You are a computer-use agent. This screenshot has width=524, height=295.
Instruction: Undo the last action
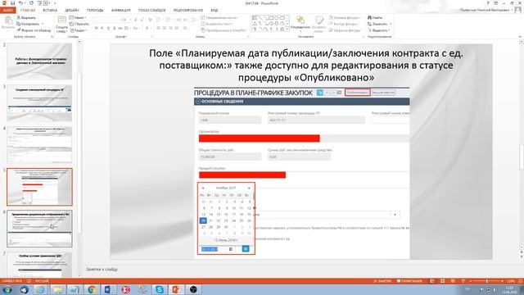[x=20, y=3]
